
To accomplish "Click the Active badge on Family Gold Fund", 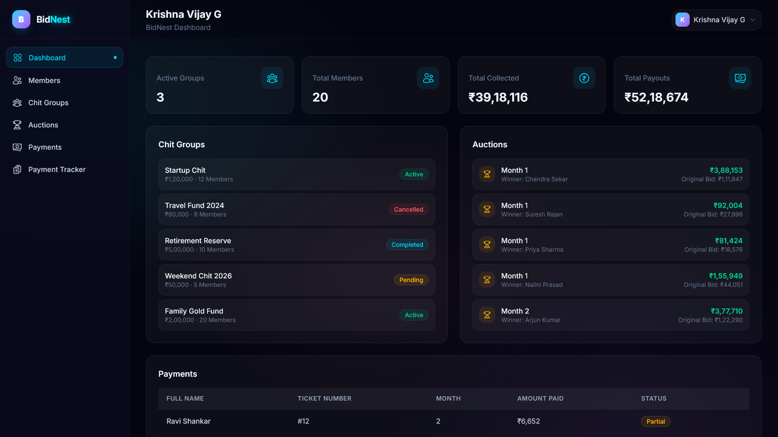I will pyautogui.click(x=414, y=315).
